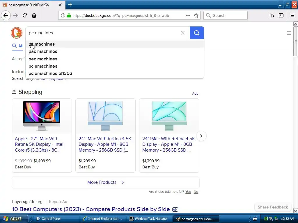
Task: Click Report Ad link
Action: click(x=58, y=202)
